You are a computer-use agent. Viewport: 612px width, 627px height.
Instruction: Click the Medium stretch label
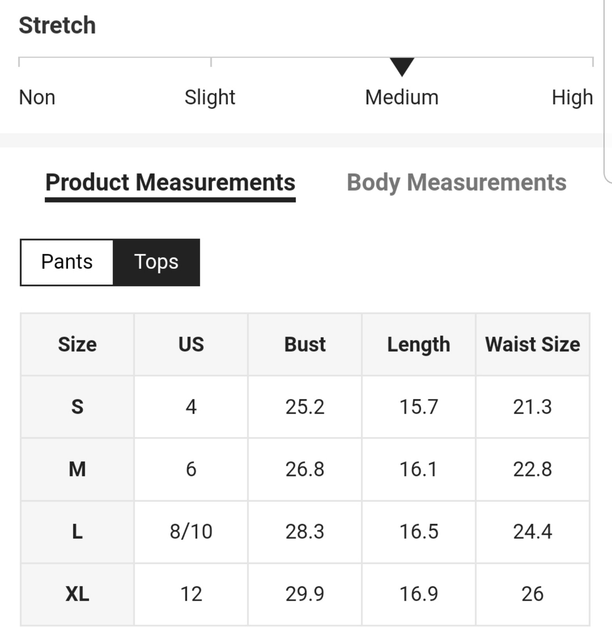coord(402,98)
